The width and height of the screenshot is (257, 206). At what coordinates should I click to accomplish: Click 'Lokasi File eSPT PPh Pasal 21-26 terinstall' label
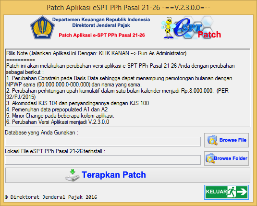pyautogui.click(x=55, y=151)
